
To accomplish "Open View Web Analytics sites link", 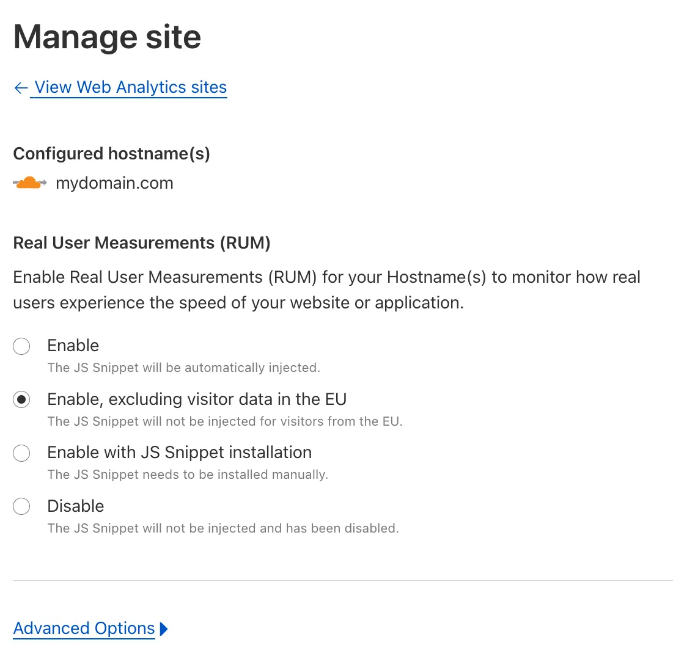I will click(130, 87).
